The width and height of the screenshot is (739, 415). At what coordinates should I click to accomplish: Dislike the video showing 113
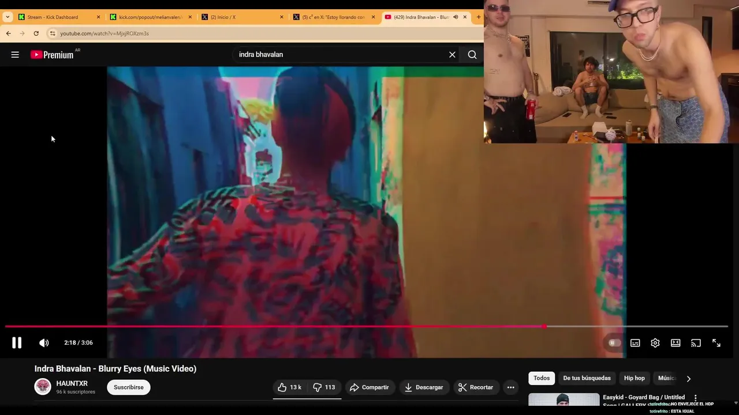point(324,387)
